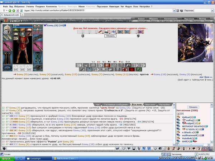The height and width of the screenshot is (161, 215).
Task: Select the dark crossed-axes technique icon
Action: coord(128,65)
